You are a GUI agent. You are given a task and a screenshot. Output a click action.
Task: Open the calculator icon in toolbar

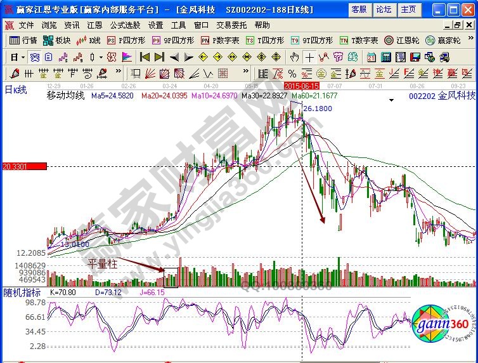click(x=385, y=56)
